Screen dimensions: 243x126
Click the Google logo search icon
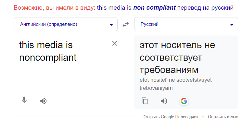coord(184,101)
